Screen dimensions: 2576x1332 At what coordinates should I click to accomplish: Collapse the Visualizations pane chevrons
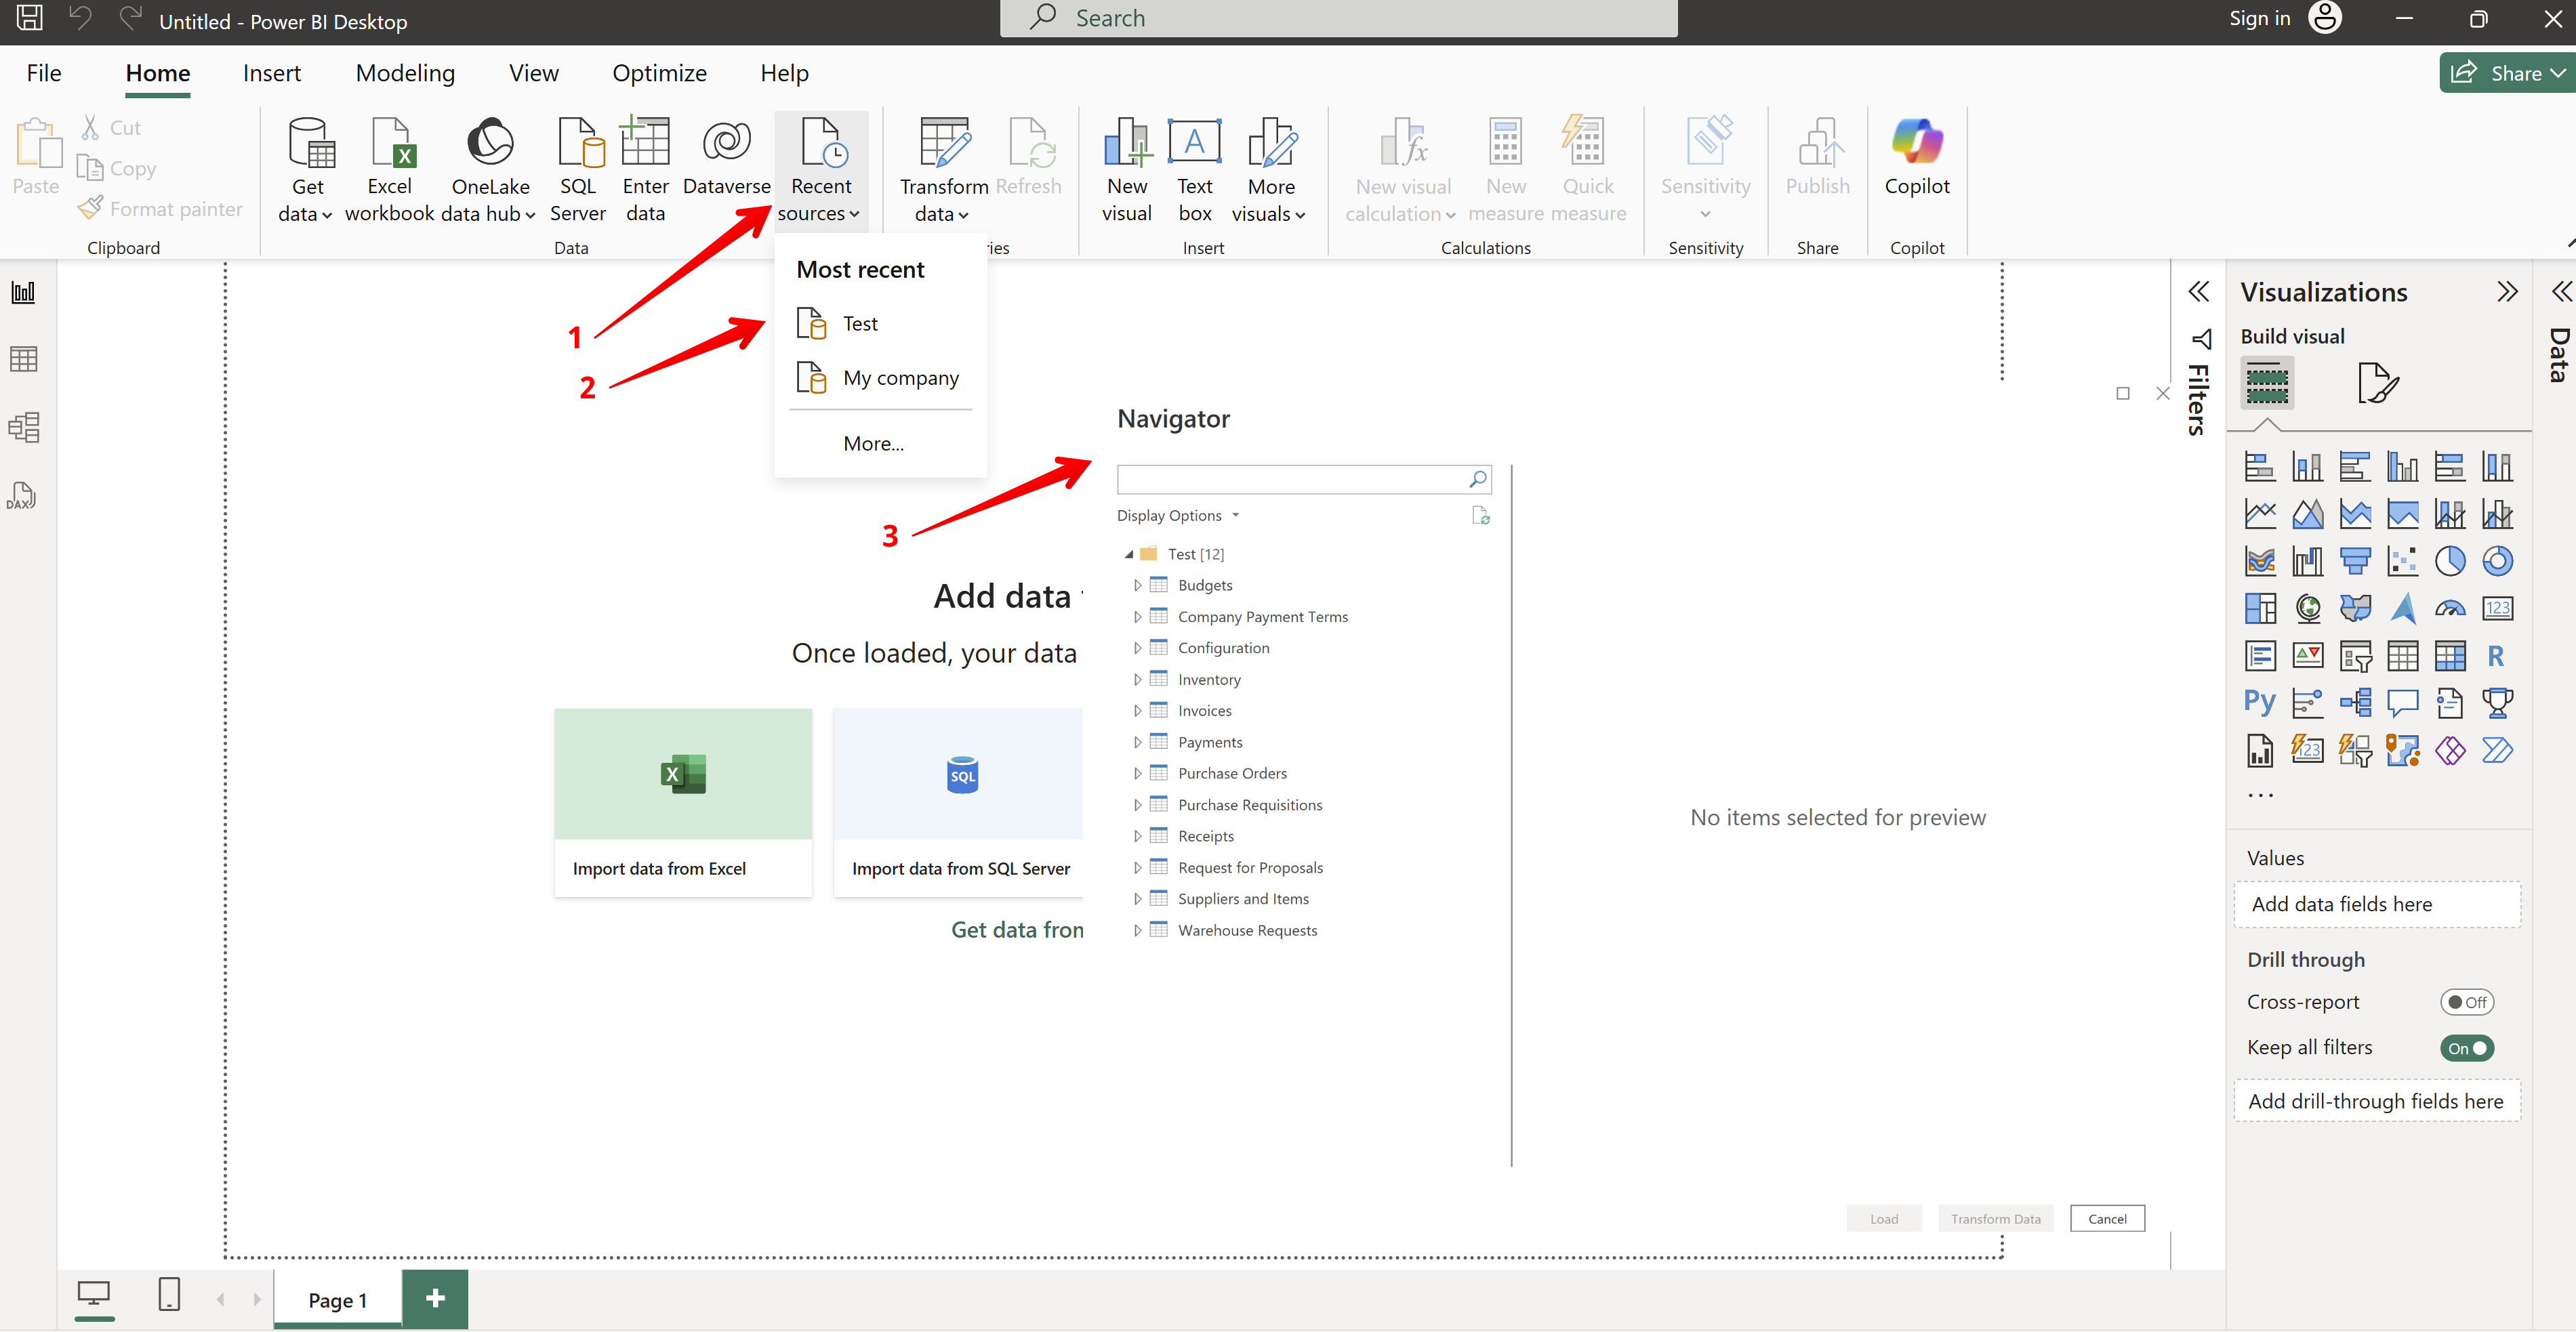pyautogui.click(x=2506, y=292)
